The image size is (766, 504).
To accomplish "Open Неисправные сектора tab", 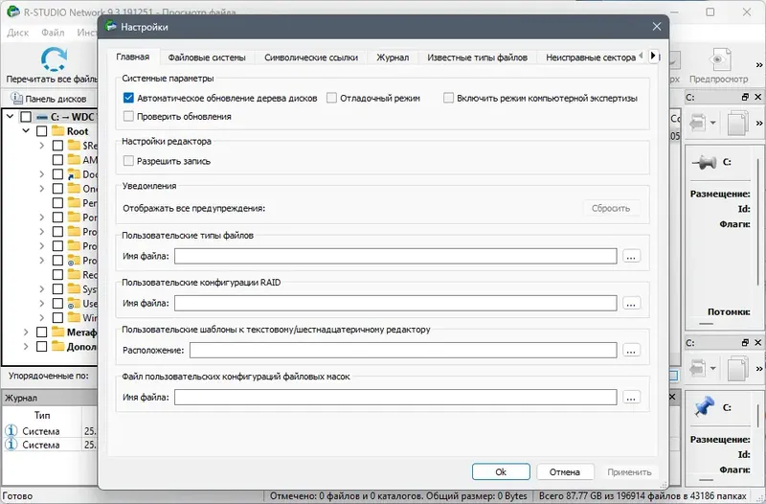I will click(x=590, y=57).
